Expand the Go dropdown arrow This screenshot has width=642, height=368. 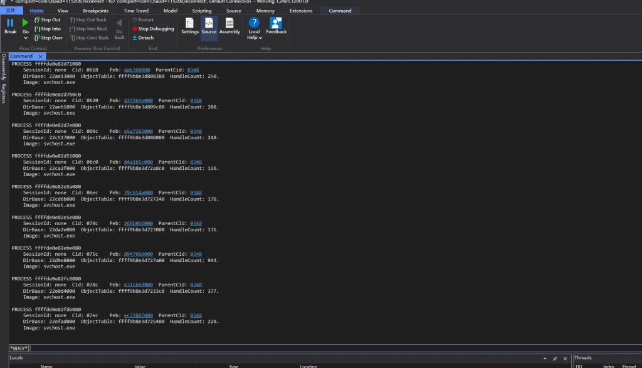click(x=26, y=38)
